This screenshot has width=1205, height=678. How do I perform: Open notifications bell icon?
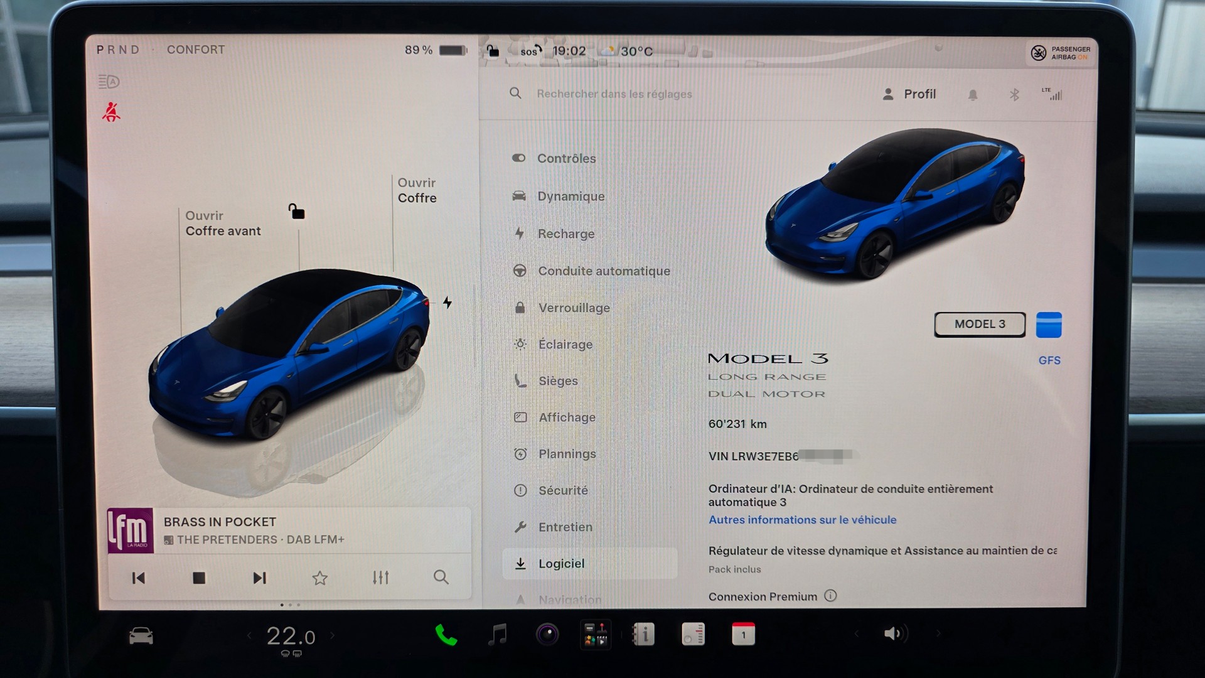(x=973, y=95)
